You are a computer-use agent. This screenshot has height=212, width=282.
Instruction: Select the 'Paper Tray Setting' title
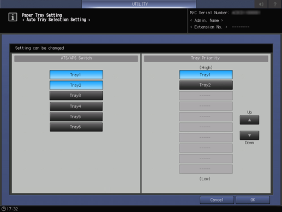click(42, 15)
